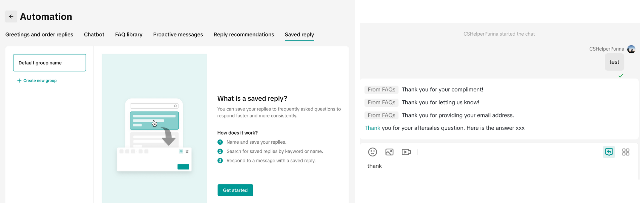Pick the aftersales question saved reply suggestion
Screen dimensions: 640x203
tap(444, 128)
